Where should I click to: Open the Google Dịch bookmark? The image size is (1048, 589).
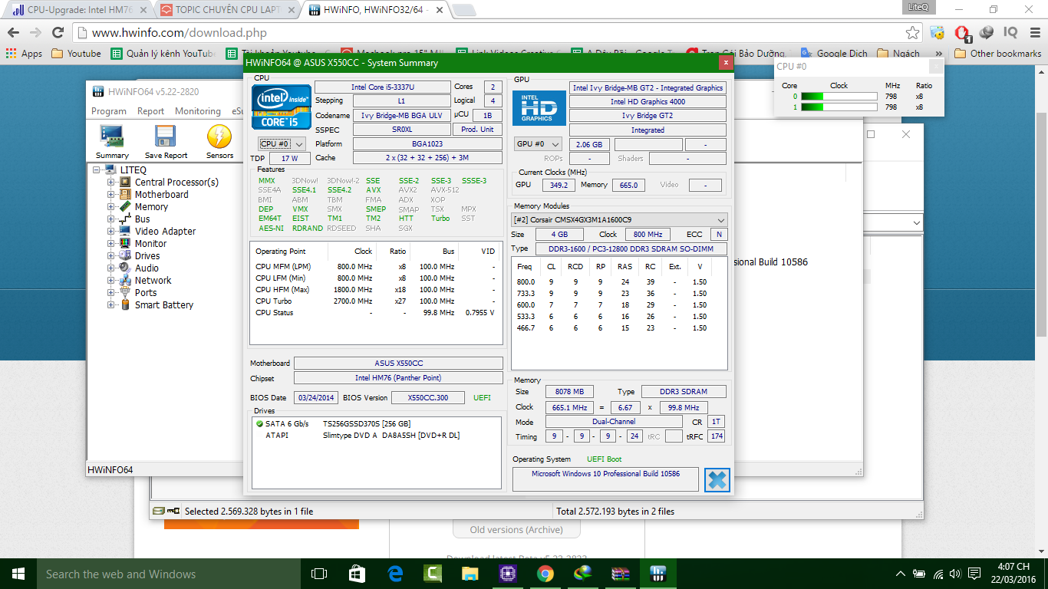(x=834, y=54)
